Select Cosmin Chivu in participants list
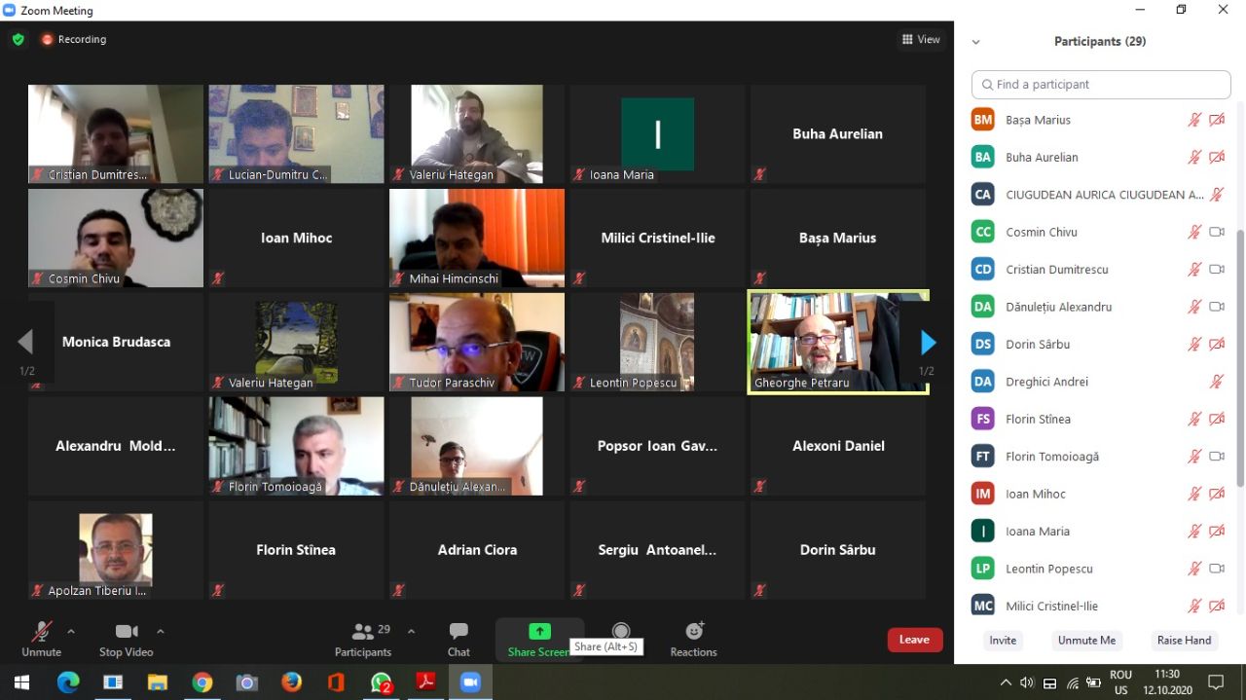Image resolution: width=1246 pixels, height=700 pixels. pyautogui.click(x=1041, y=232)
